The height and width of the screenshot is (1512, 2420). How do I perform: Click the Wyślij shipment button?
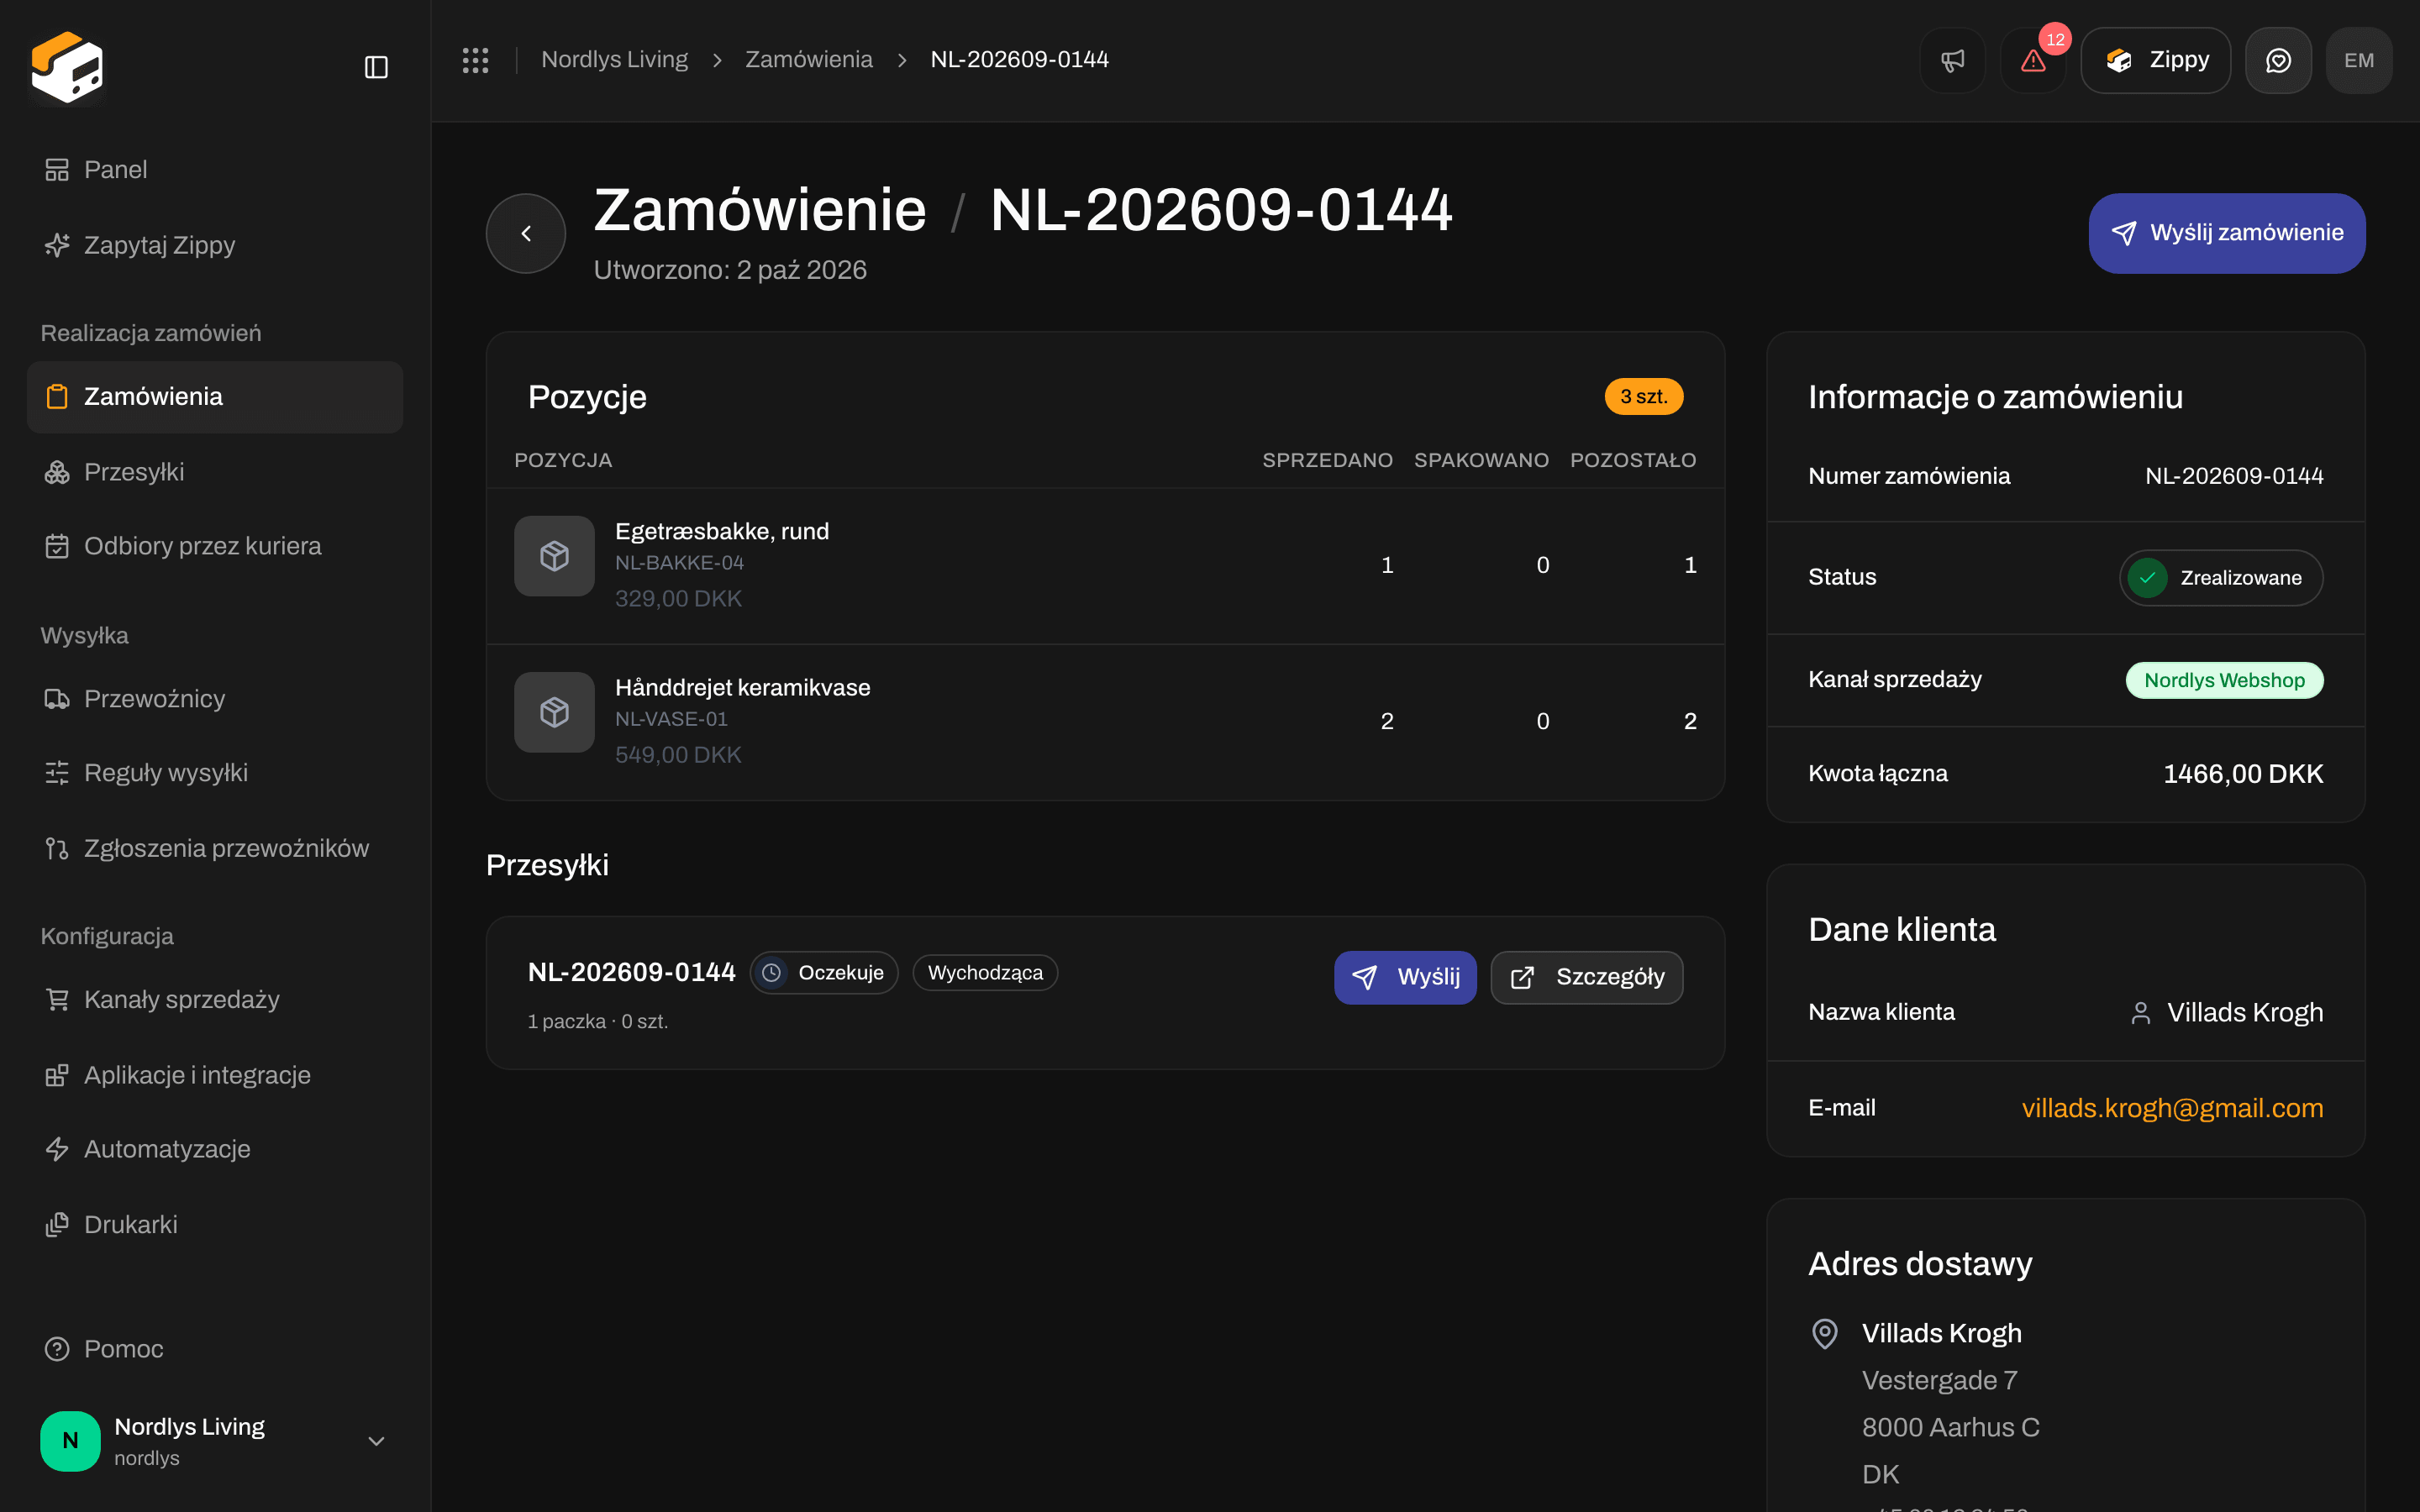[1405, 977]
